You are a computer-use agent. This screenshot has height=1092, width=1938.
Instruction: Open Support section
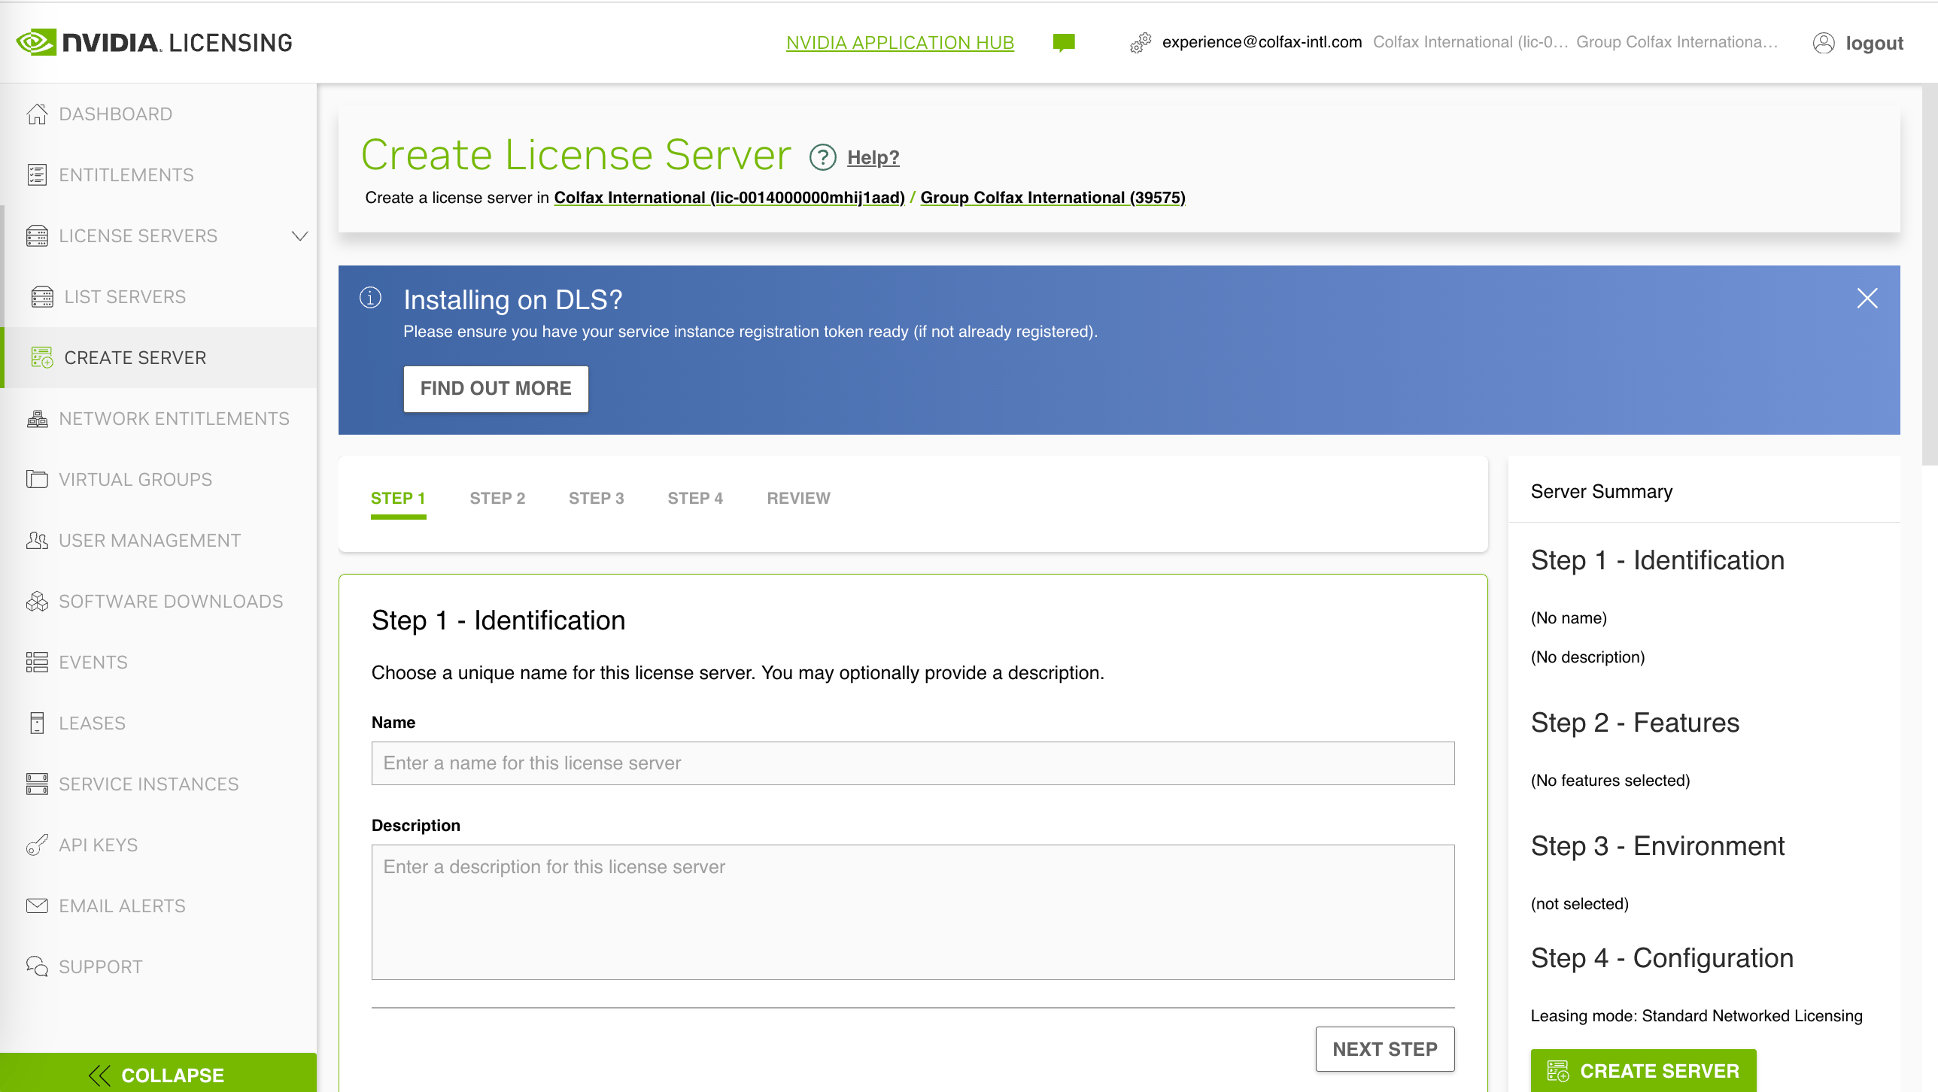pos(100,966)
